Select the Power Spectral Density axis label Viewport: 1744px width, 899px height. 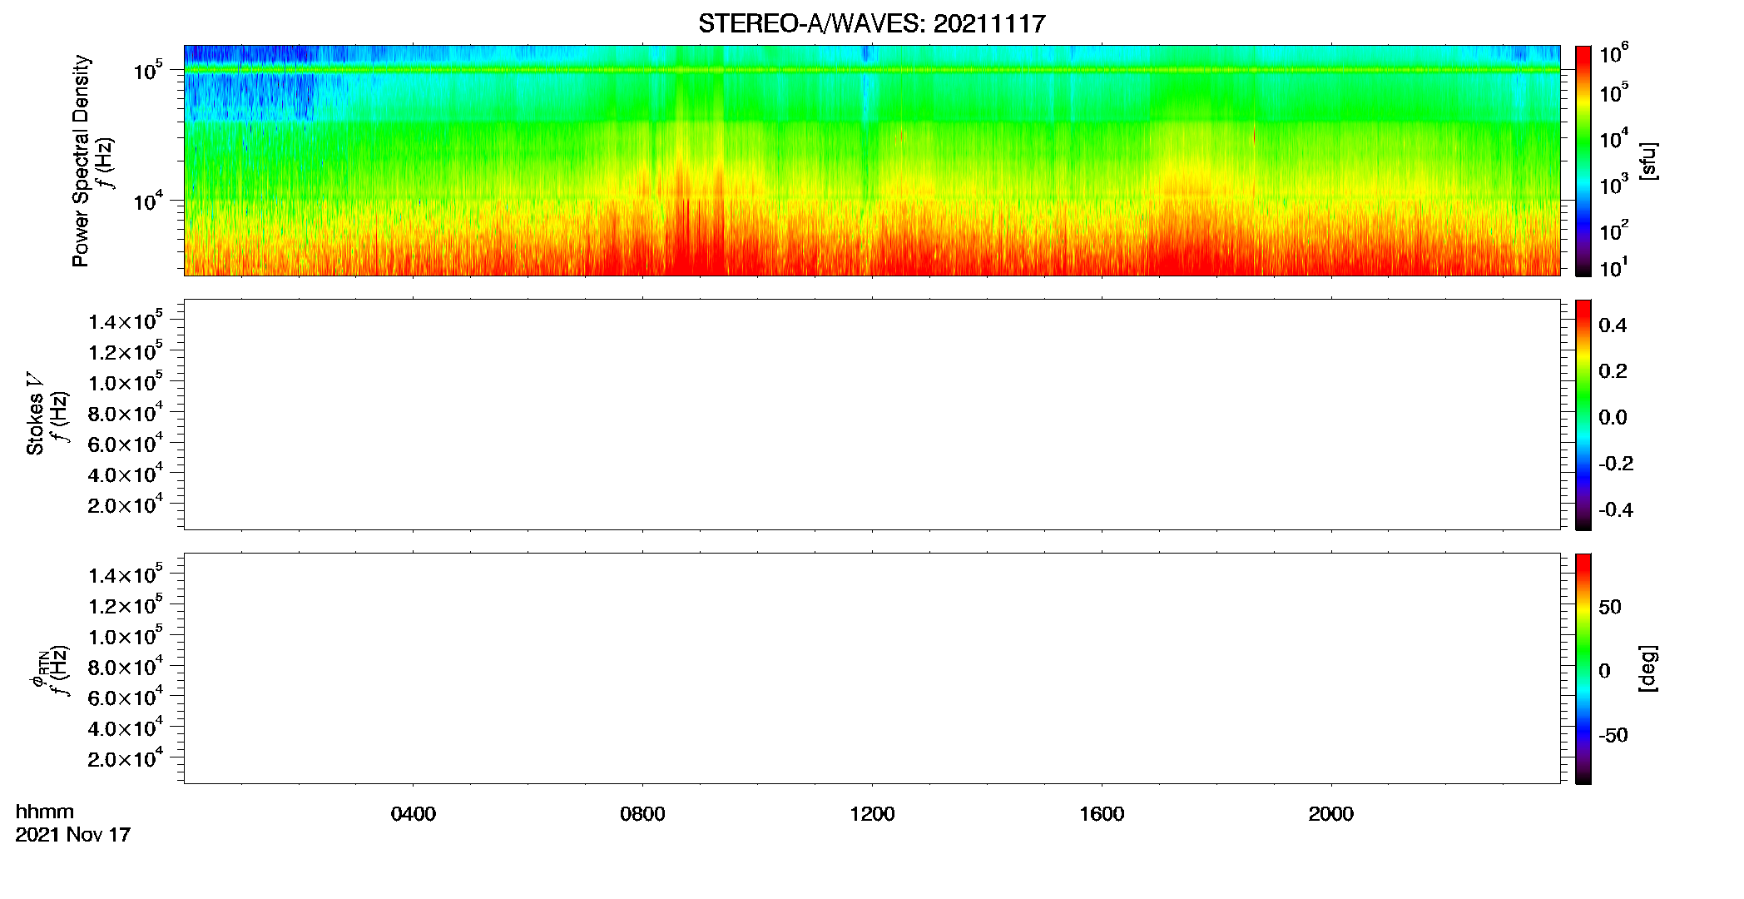point(81,161)
